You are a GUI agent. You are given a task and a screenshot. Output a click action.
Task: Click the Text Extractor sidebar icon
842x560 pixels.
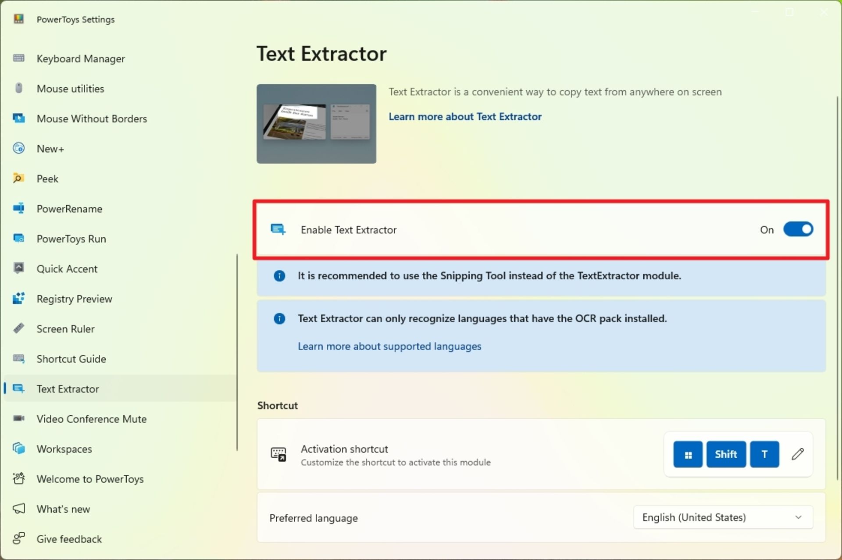[19, 389]
